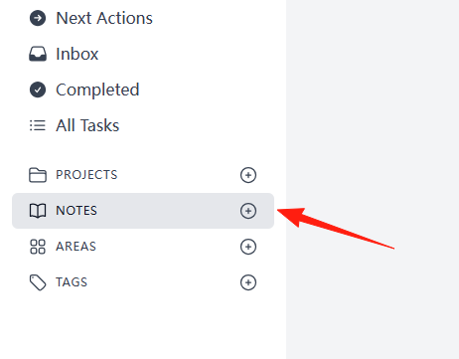Open the TAGS section
459x359 pixels.
(x=72, y=282)
